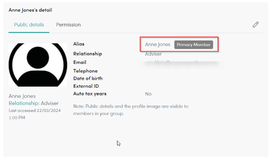269x158 pixels.
Task: Click the Email field label
Action: click(x=80, y=62)
